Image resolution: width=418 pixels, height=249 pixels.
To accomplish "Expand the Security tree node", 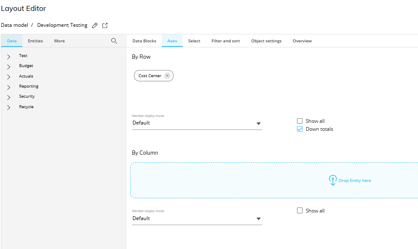I will click(x=9, y=97).
